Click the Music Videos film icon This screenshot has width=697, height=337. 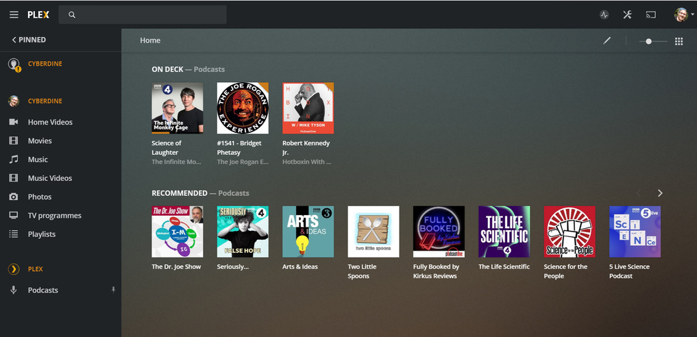14,178
